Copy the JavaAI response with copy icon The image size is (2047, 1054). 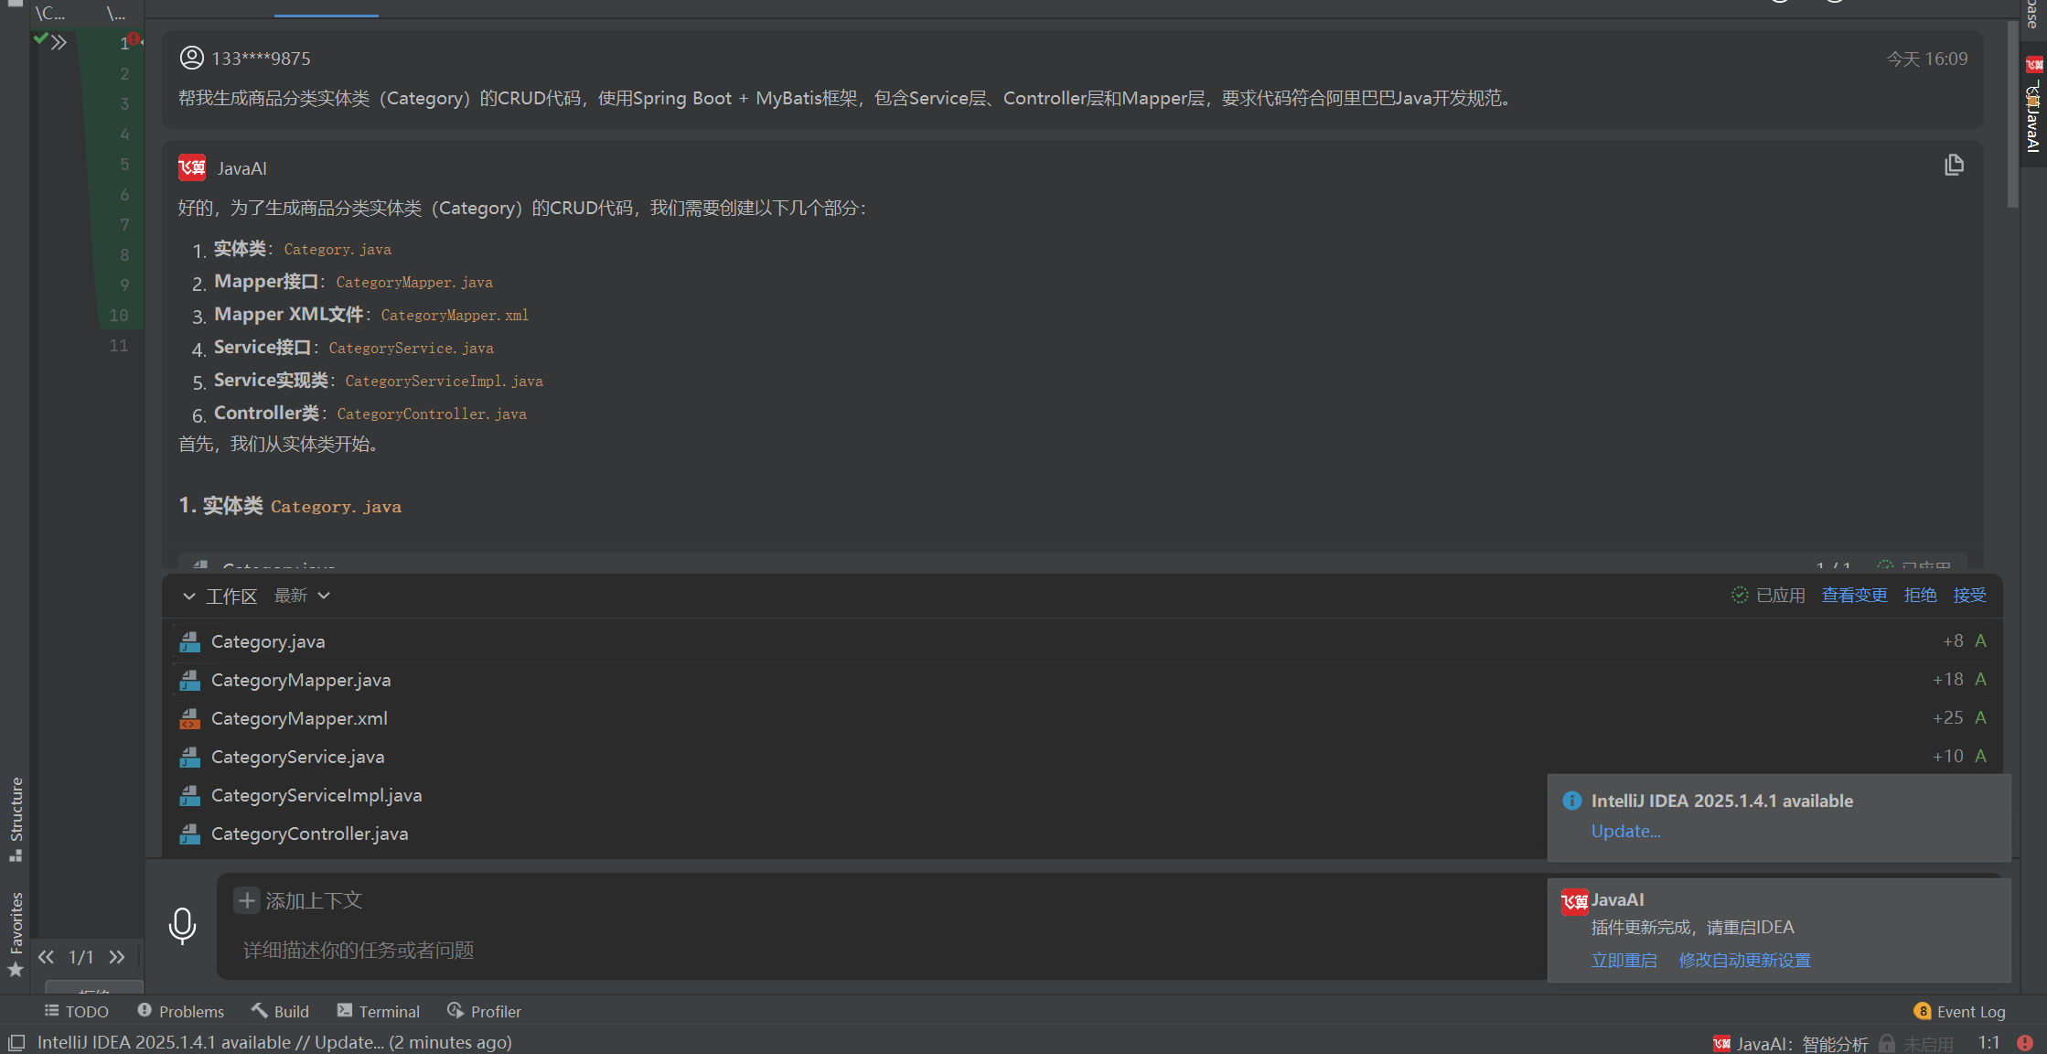1954,165
